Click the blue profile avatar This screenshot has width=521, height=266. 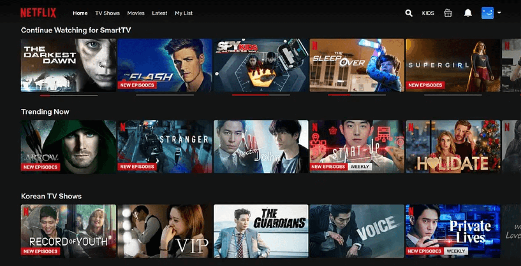pos(488,13)
